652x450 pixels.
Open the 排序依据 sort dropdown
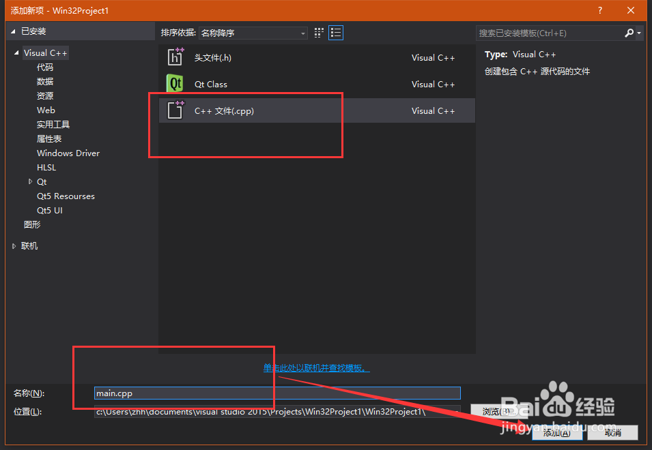click(253, 33)
